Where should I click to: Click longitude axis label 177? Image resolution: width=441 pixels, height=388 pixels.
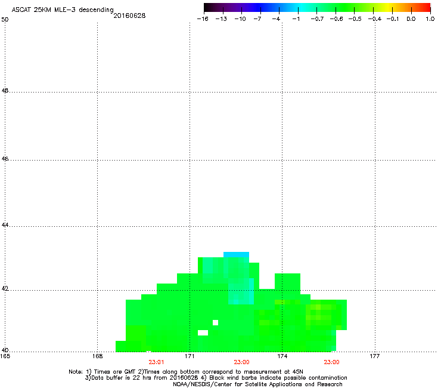(374, 356)
